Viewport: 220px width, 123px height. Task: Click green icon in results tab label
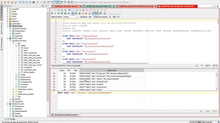pos(53,115)
